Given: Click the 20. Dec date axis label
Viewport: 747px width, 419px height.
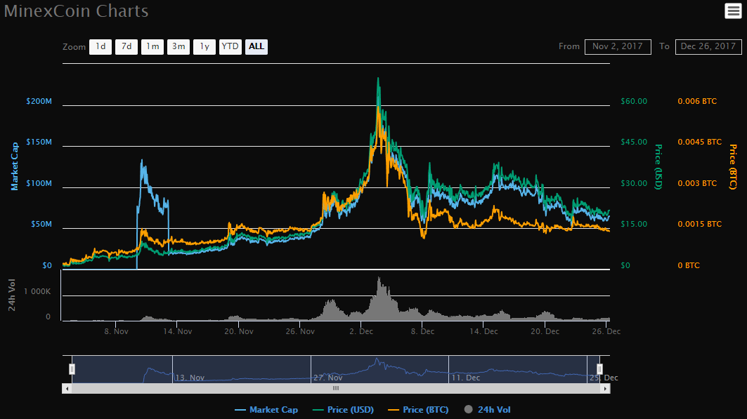Looking at the screenshot, I should [x=545, y=331].
